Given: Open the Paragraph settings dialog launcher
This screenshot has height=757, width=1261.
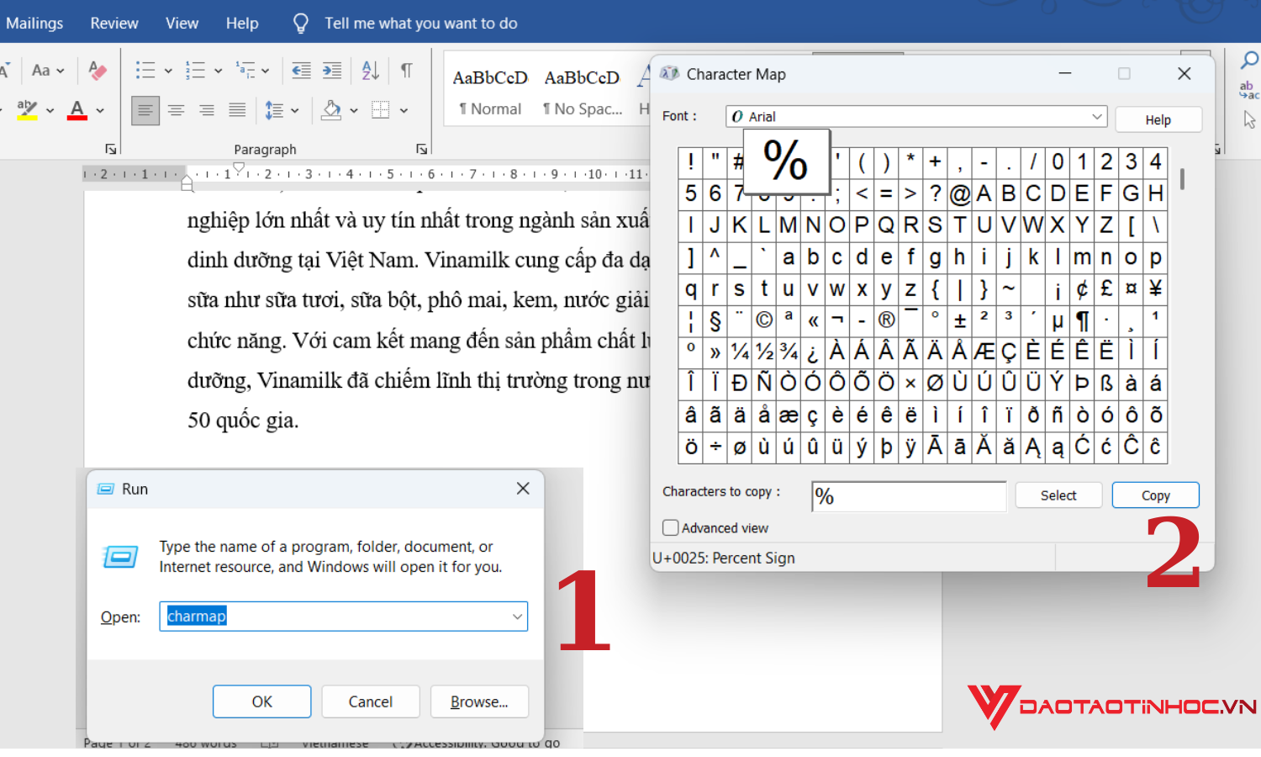Looking at the screenshot, I should (x=422, y=149).
